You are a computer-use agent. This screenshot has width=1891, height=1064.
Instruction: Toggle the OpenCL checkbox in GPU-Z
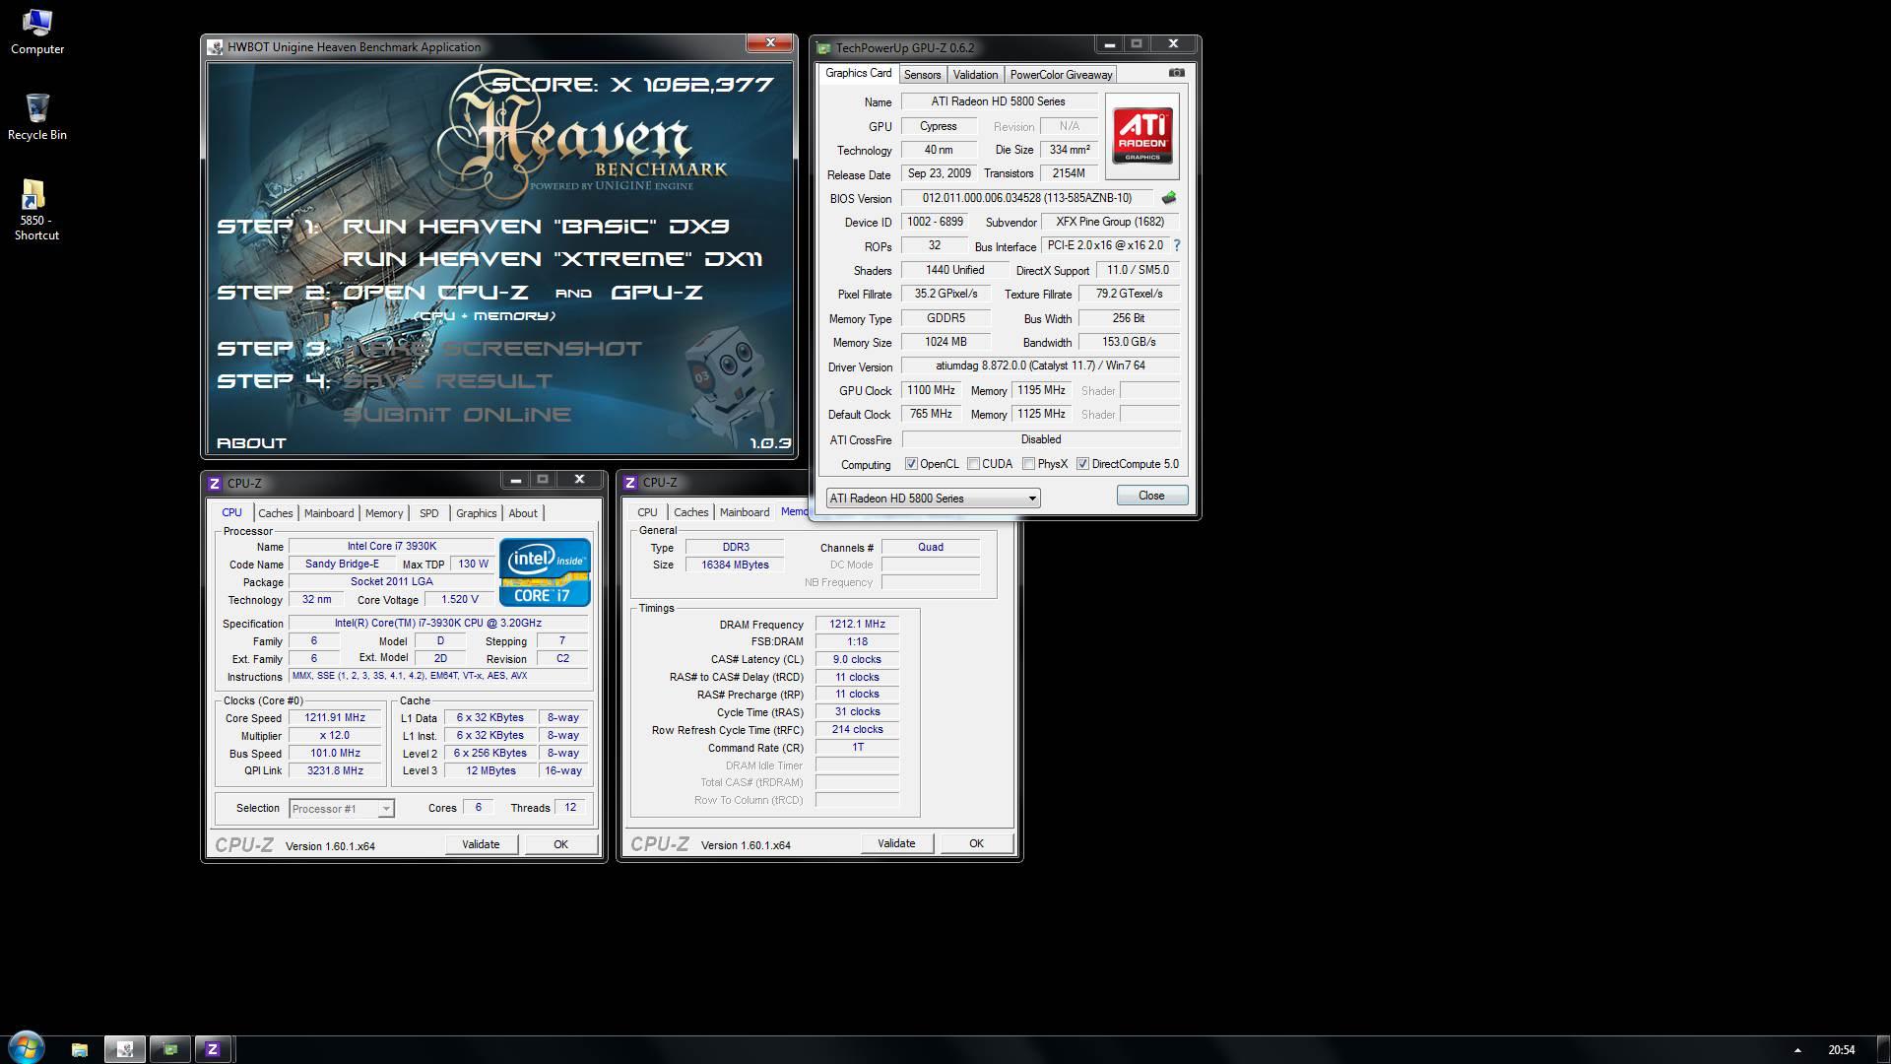911,464
